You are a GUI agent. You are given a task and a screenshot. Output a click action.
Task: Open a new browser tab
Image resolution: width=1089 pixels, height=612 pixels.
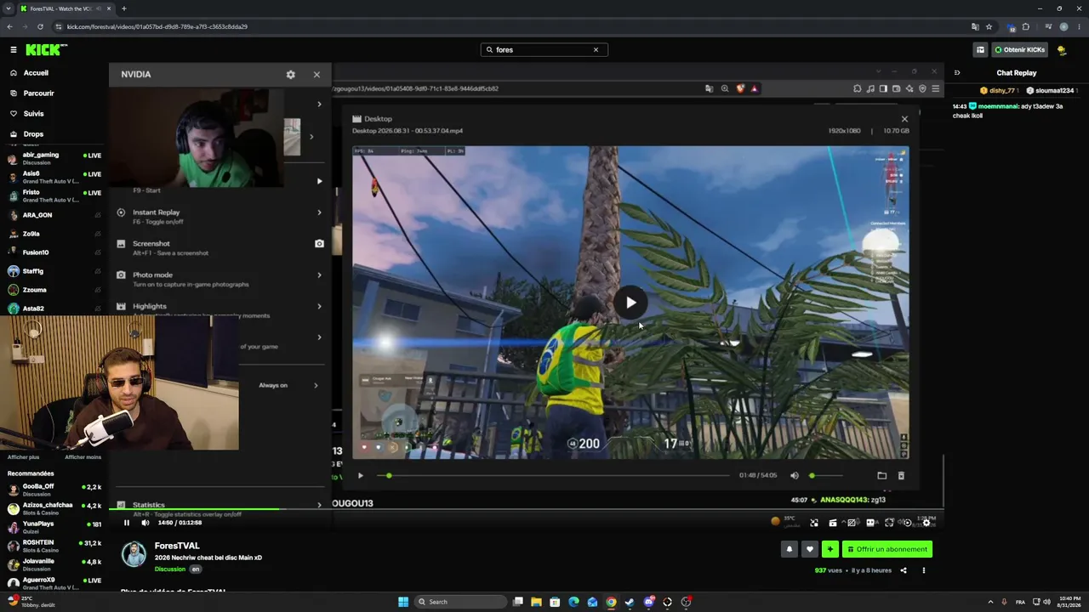pos(124,8)
